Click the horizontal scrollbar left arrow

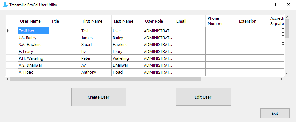(8, 79)
